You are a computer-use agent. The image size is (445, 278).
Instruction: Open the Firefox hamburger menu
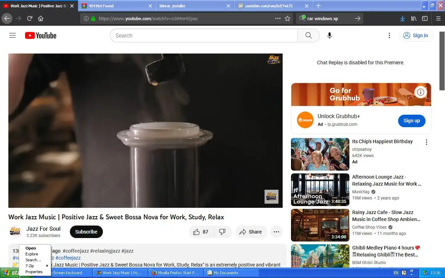(x=438, y=18)
